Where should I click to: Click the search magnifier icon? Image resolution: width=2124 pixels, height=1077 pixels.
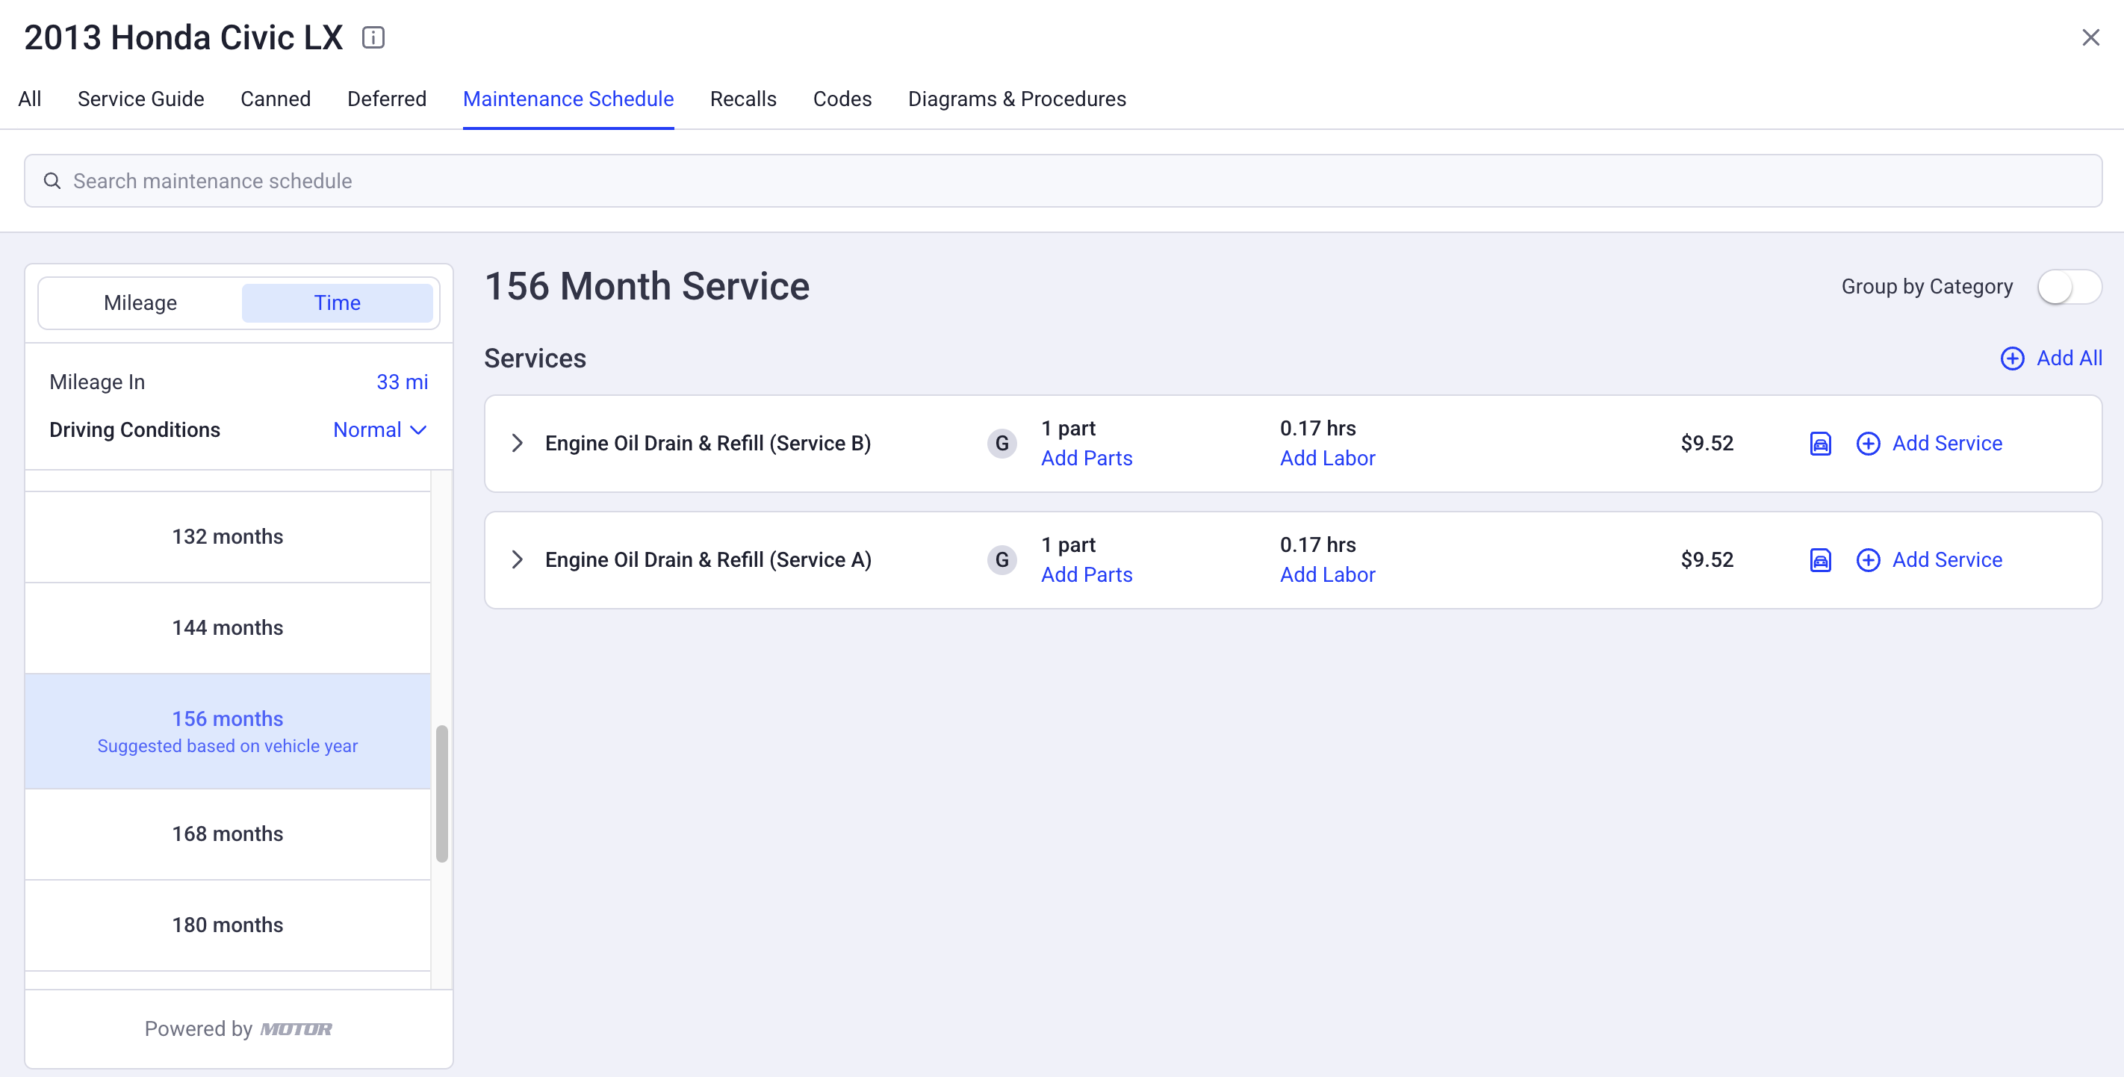point(52,181)
